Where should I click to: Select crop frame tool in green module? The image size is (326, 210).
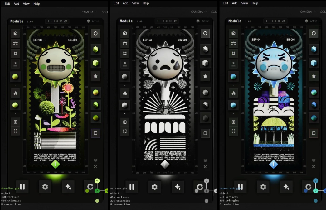[16, 53]
